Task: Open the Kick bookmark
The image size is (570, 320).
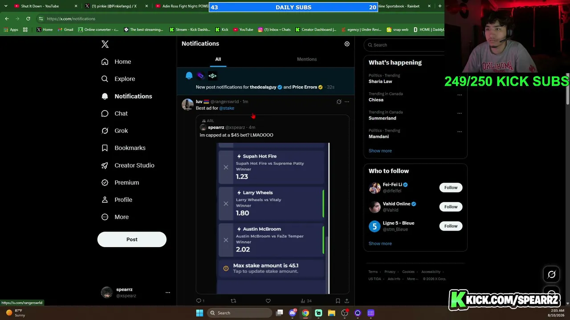Action: pos(222,30)
